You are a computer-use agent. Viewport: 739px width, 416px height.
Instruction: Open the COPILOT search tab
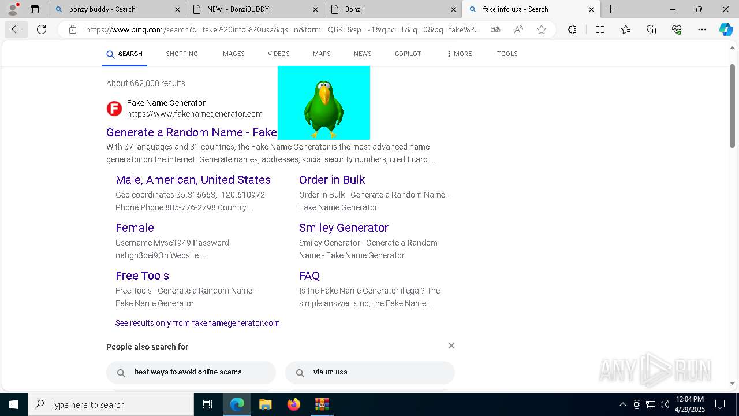point(408,54)
